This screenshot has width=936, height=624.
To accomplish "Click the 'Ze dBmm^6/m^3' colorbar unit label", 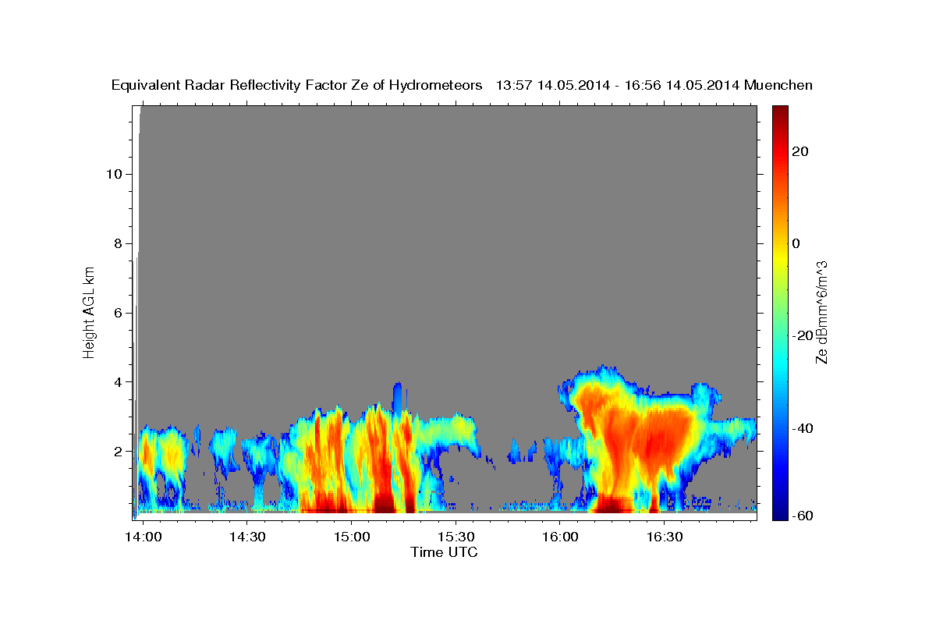I will (821, 312).
